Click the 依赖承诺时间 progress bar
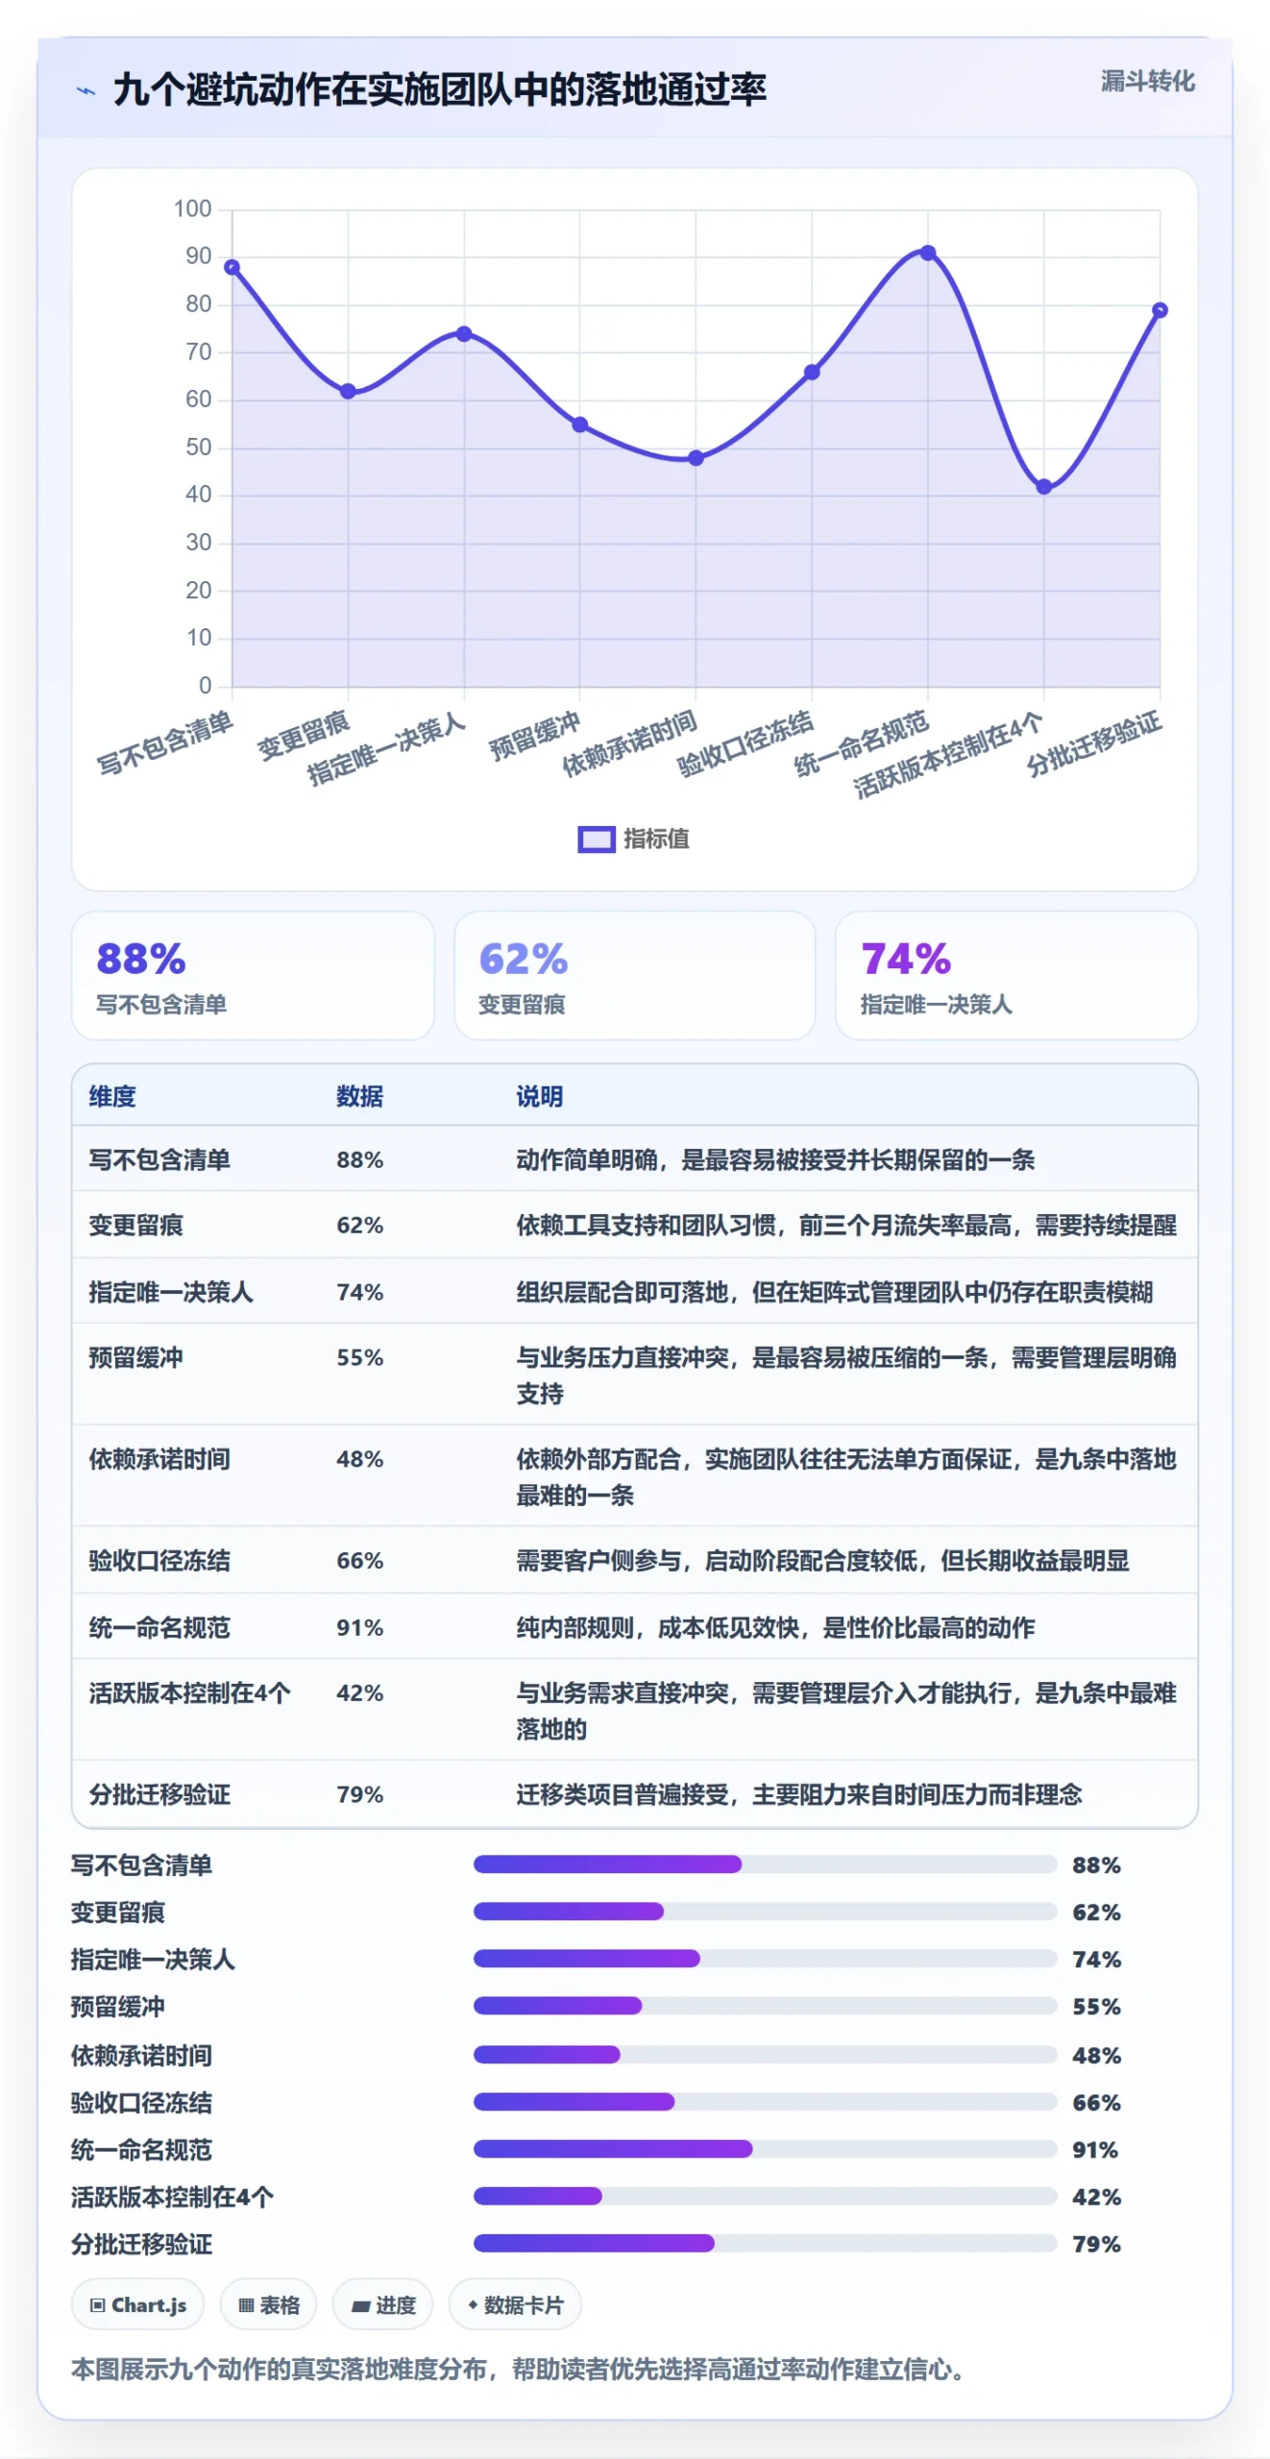The width and height of the screenshot is (1270, 2459). click(x=765, y=2055)
